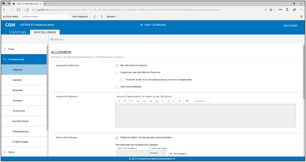Viewport: 306px width, 162px height.
Task: Switch to the STATISTIKEN tab
Action: click(18, 32)
